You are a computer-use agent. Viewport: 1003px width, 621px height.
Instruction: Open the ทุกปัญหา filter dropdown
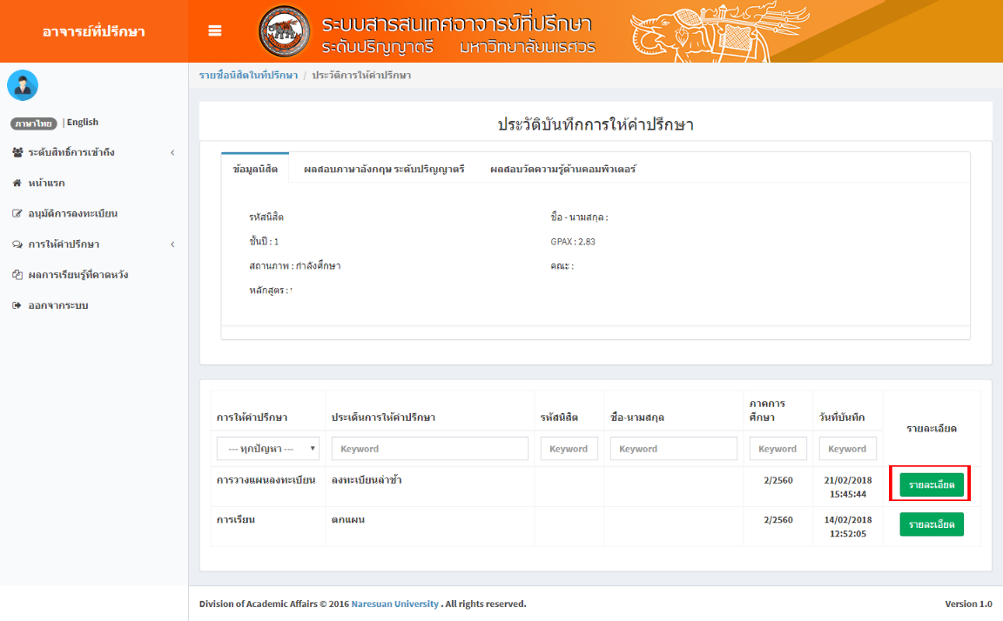click(x=268, y=449)
